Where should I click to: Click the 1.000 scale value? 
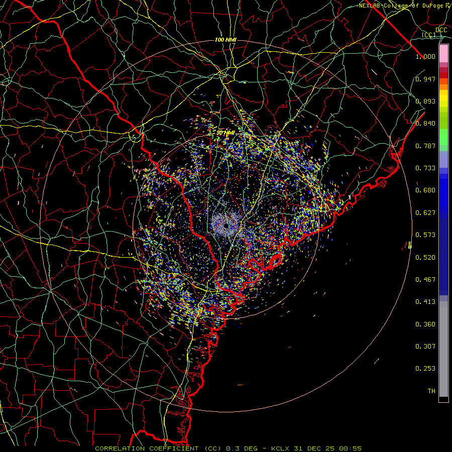425,56
